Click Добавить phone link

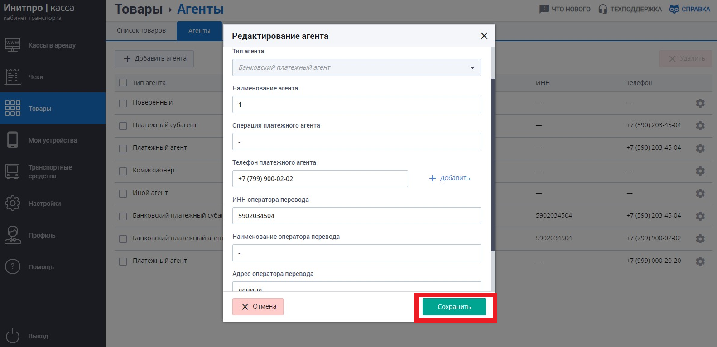[449, 178]
